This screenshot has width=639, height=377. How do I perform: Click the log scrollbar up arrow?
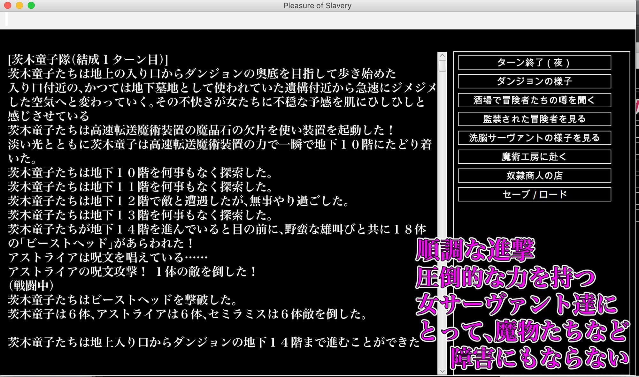[442, 55]
